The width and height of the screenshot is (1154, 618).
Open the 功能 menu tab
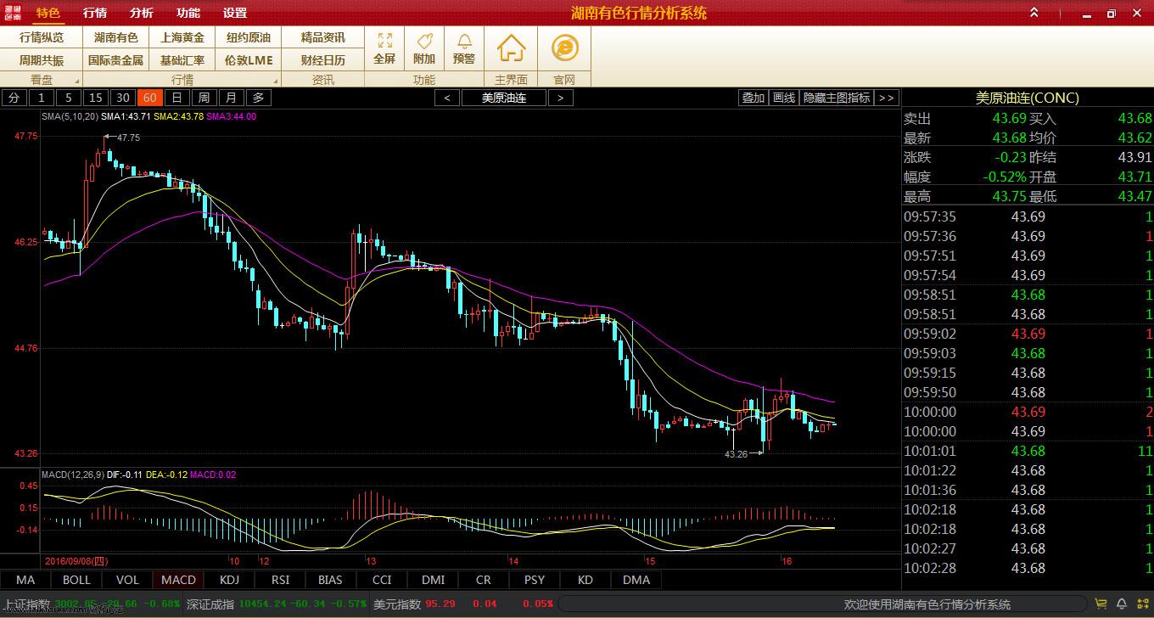[188, 13]
